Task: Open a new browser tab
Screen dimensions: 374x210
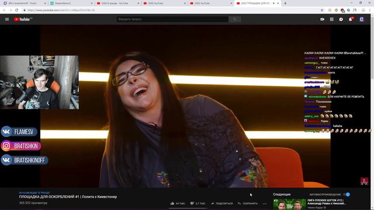Action: pyautogui.click(x=285, y=3)
